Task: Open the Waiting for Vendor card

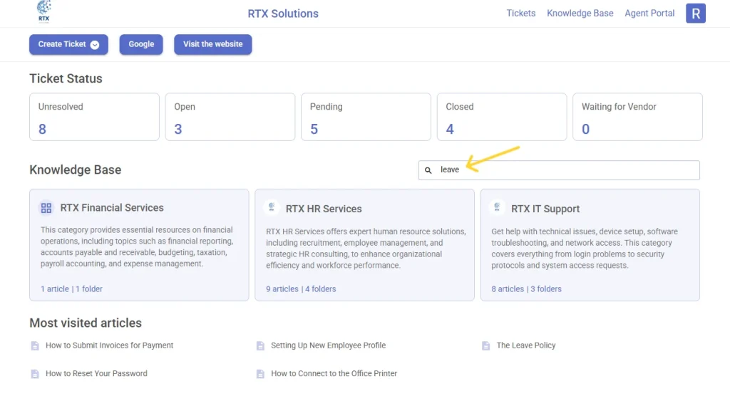Action: 637,117
